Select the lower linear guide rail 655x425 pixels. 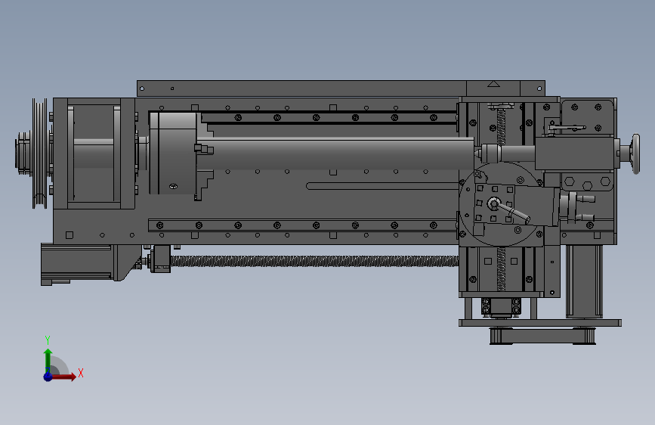pyautogui.click(x=303, y=225)
